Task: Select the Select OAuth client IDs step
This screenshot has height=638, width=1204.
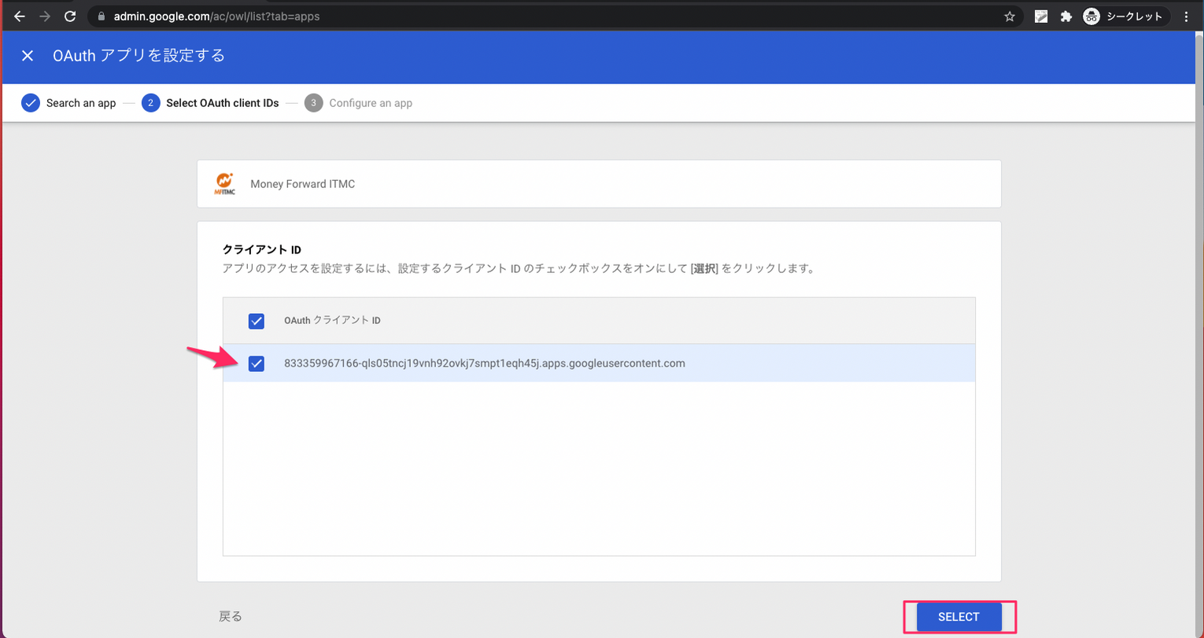Action: pyautogui.click(x=211, y=103)
